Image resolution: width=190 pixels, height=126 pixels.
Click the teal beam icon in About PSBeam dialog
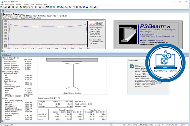tap(132, 66)
